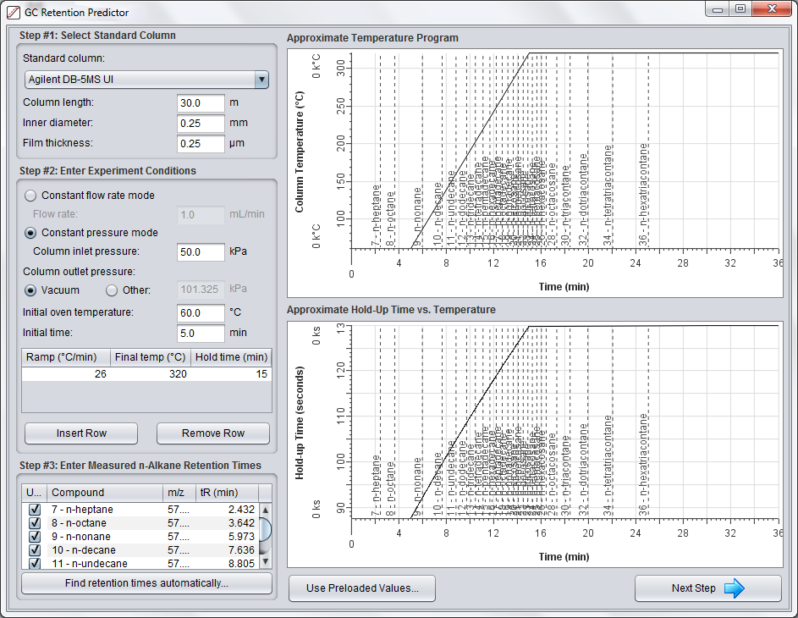
Task: Choose the Other outlet pressure option
Action: click(112, 290)
